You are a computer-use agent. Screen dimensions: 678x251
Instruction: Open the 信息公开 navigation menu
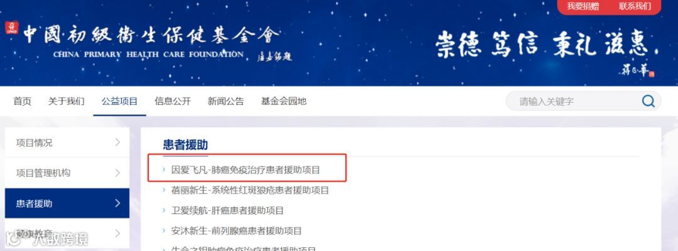173,101
